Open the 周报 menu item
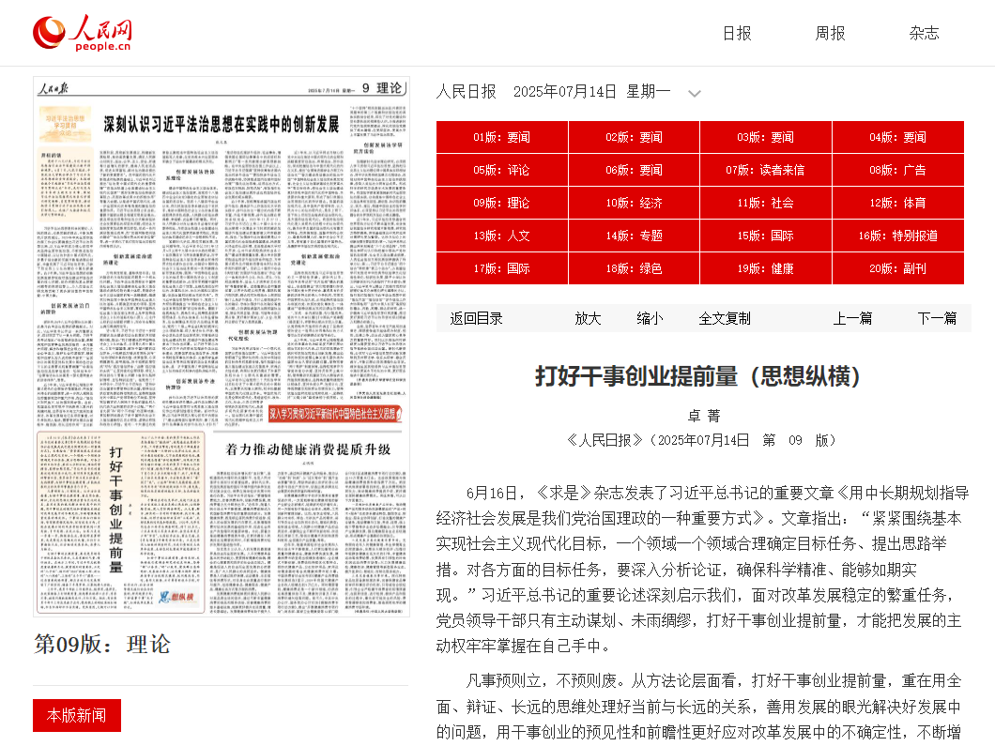Screen dimensions: 995x746 [830, 33]
